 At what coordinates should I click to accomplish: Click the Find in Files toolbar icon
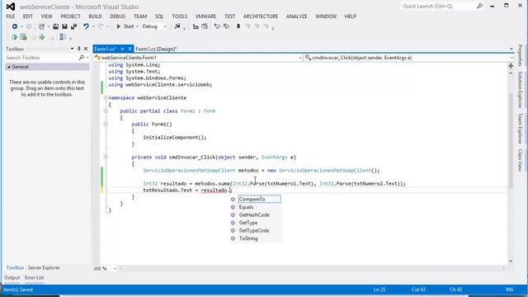click(177, 26)
